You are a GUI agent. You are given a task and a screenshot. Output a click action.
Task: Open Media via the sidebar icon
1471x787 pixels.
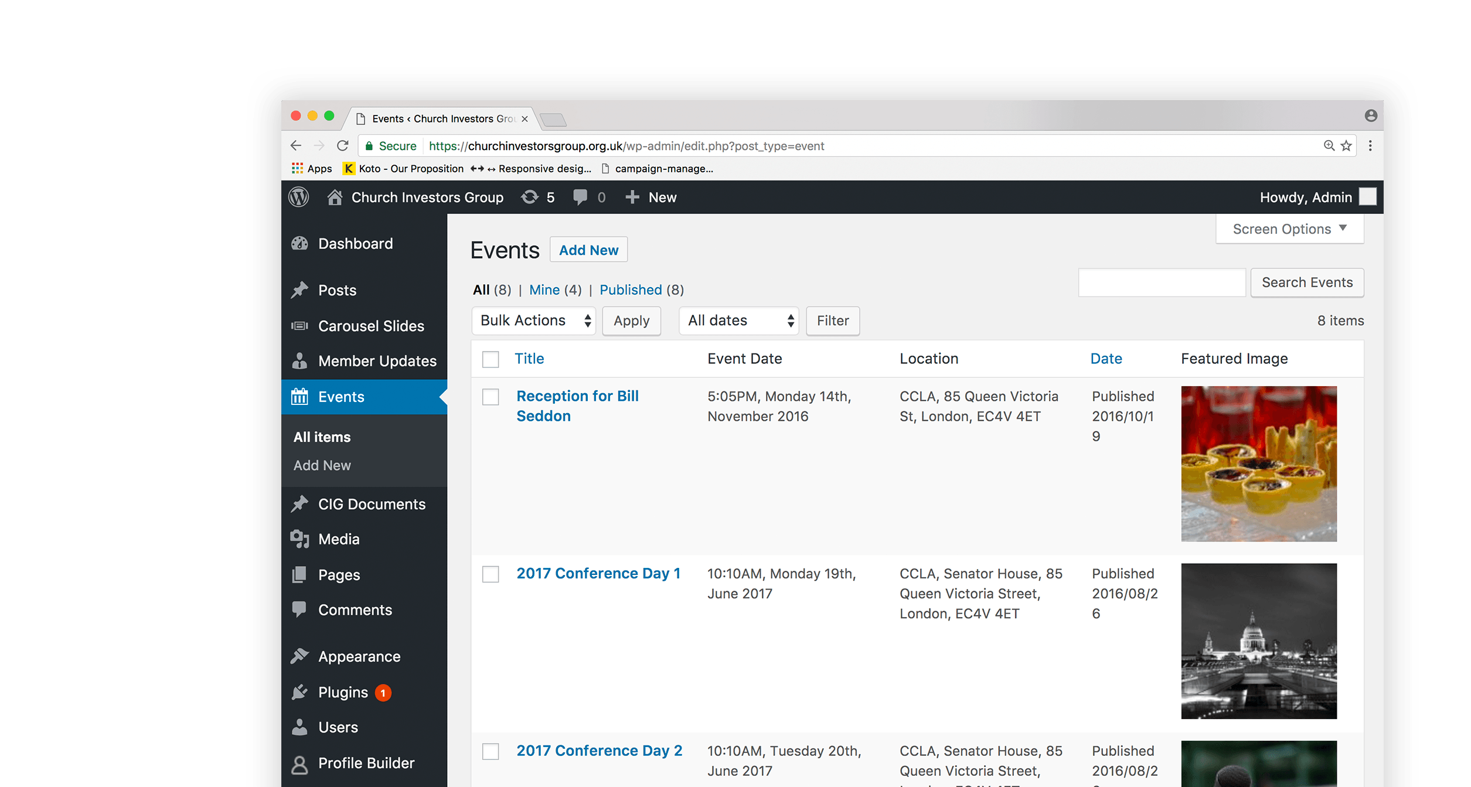(x=299, y=539)
